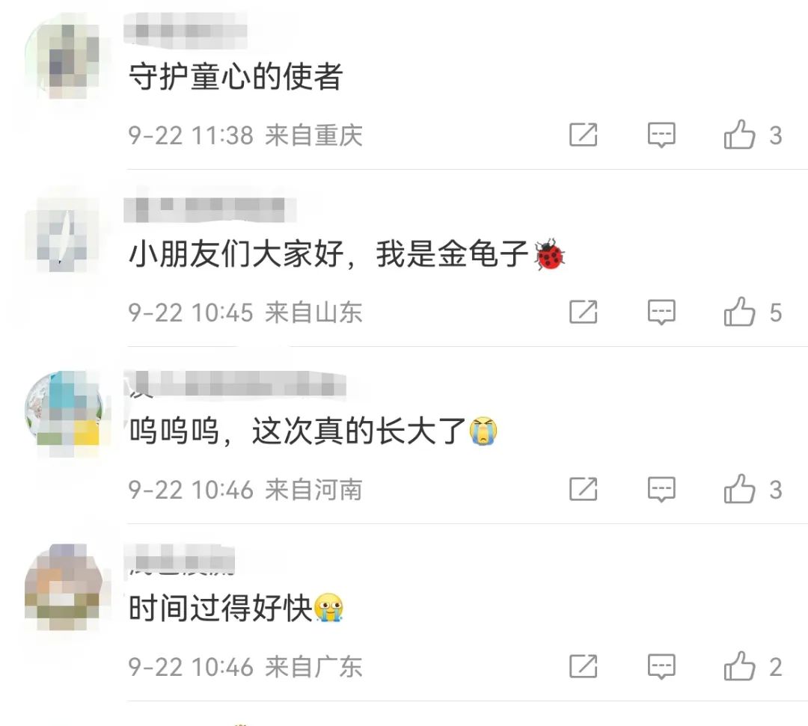Screen dimensions: 808x726
Task: Share the comment from 河南
Action: pyautogui.click(x=584, y=489)
